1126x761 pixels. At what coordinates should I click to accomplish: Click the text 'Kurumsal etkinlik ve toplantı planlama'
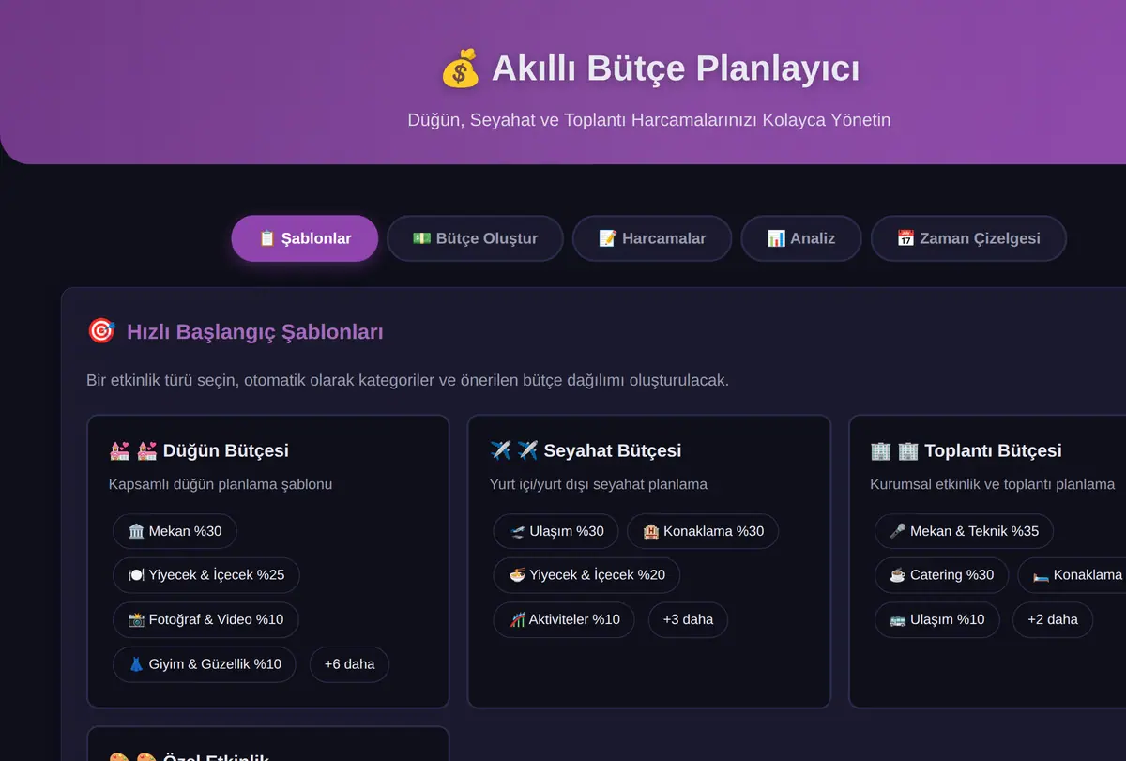click(993, 484)
